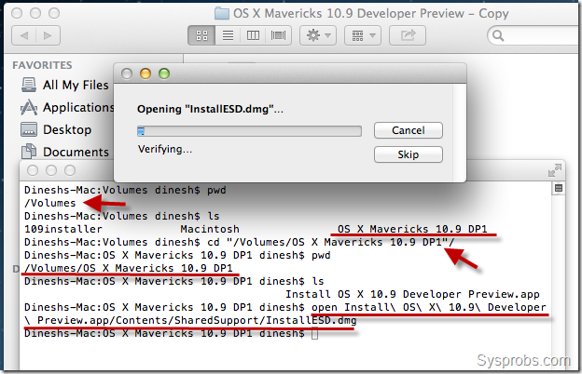The image size is (582, 374).
Task: Switch Finder to Cover Flow view
Action: coord(278,35)
